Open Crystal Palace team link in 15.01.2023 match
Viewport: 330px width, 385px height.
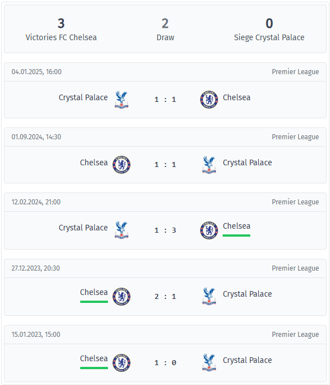point(247,360)
